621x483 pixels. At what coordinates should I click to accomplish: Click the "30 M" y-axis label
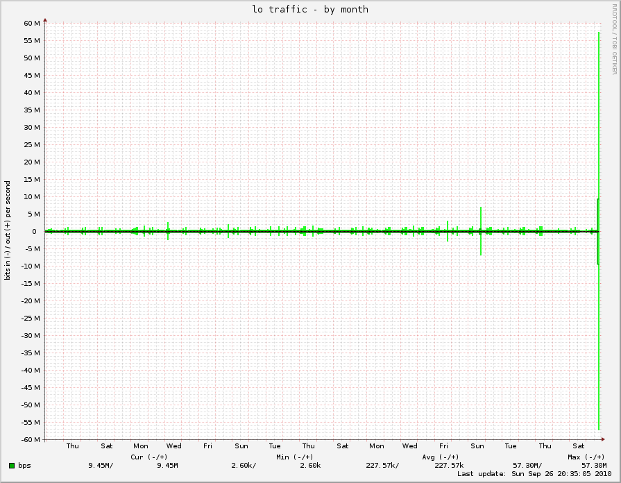coord(32,128)
